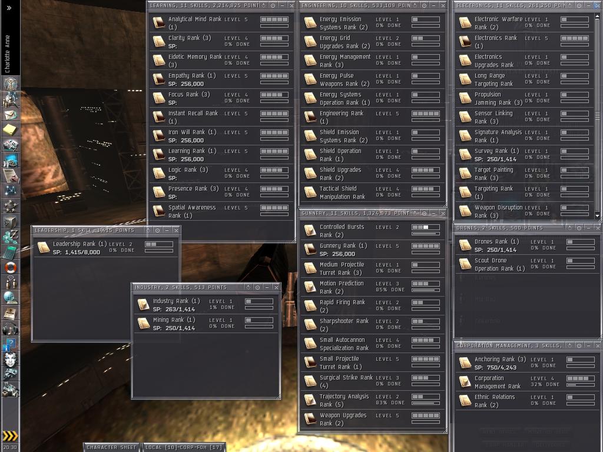The height and width of the screenshot is (452, 603).
Task: Open the market chart icon in sidebar
Action: click(x=11, y=161)
